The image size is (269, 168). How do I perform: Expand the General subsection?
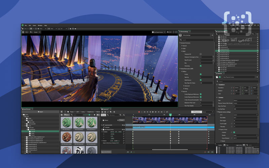[x=182, y=46]
